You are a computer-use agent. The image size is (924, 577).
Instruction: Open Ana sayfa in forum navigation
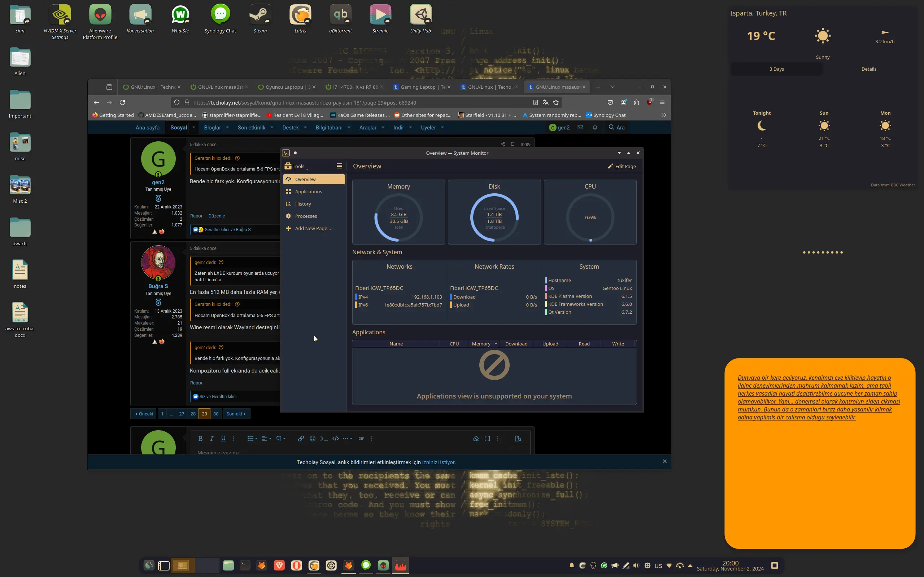147,127
